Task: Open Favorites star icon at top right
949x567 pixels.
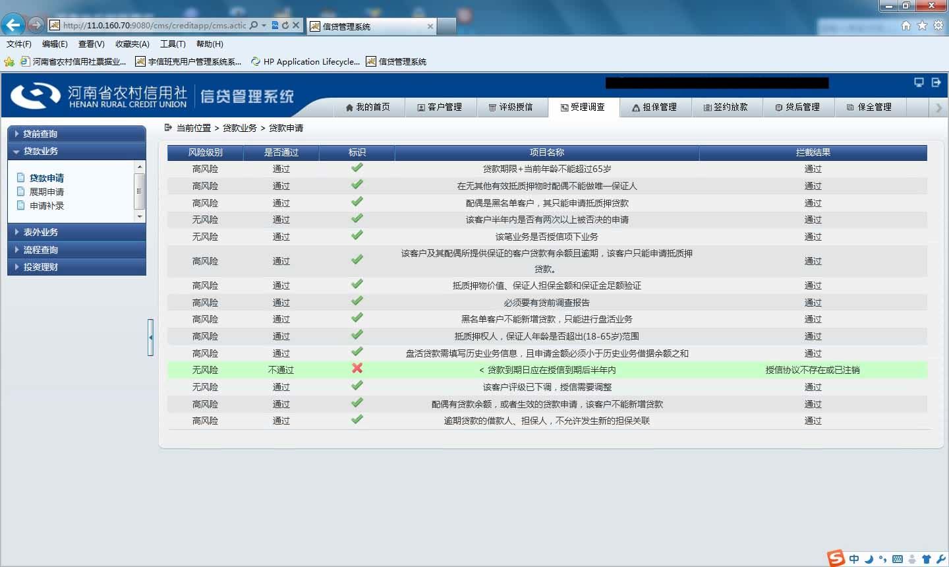Action: (922, 25)
